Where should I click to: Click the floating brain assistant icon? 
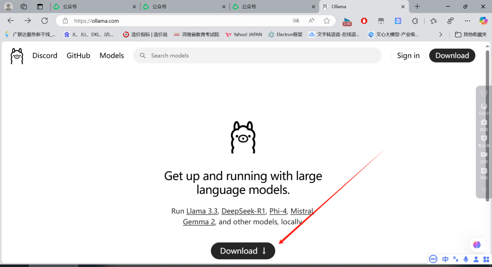[x=477, y=245]
